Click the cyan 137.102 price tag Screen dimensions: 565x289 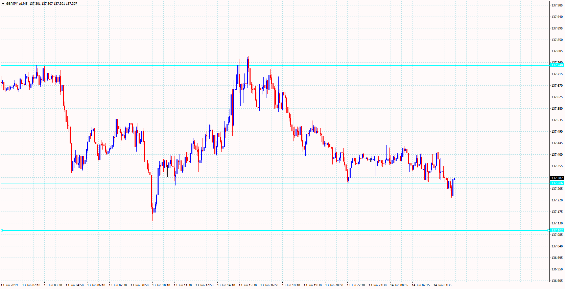pos(557,230)
